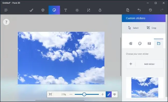Undo the last action

click(139, 10)
